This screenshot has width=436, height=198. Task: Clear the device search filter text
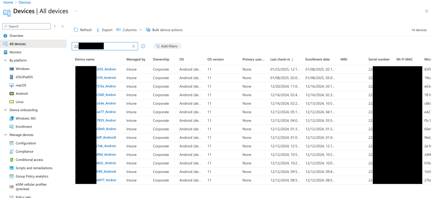(134, 46)
